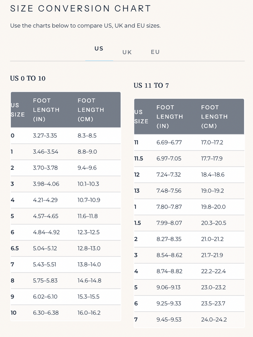Click the 13.8–14.0 cm cell
Viewport: 253px width, 337px height.
click(x=89, y=264)
